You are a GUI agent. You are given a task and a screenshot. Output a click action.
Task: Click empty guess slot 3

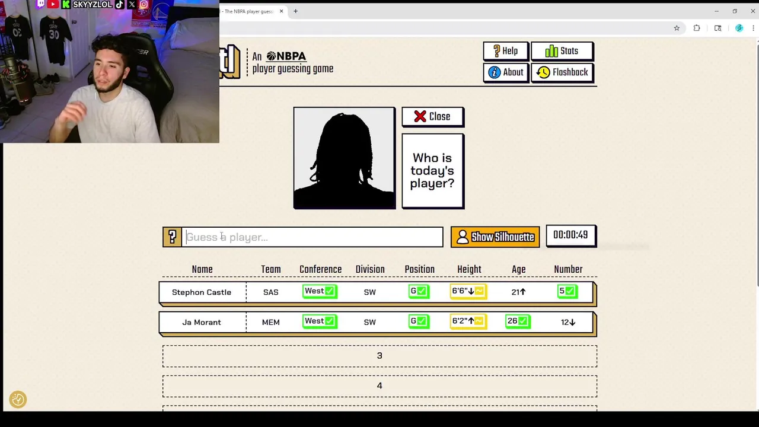[x=379, y=356]
